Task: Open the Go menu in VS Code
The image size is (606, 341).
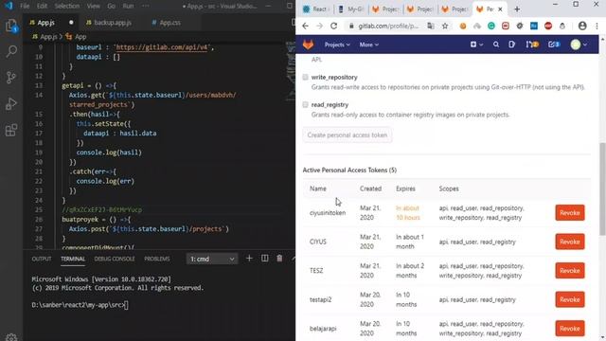Action: click(112, 6)
